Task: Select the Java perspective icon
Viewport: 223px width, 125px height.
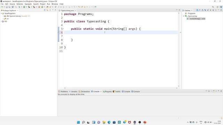Action: coord(221,7)
